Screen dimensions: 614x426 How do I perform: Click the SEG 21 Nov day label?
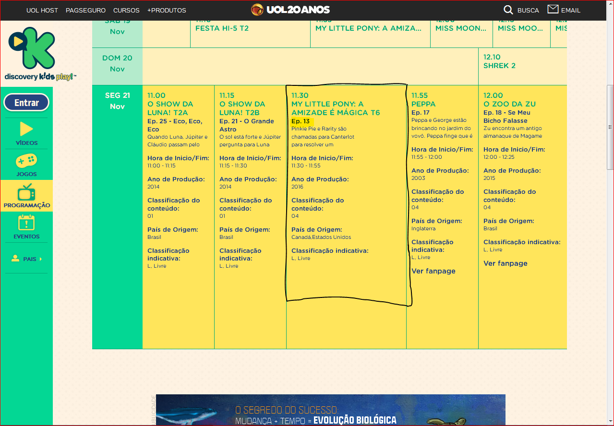[x=117, y=101]
